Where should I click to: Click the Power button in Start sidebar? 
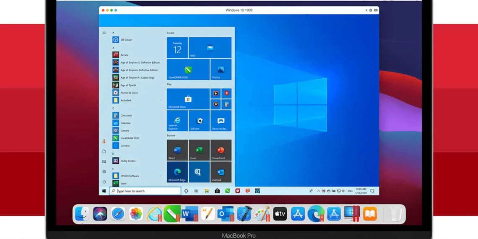click(x=104, y=182)
